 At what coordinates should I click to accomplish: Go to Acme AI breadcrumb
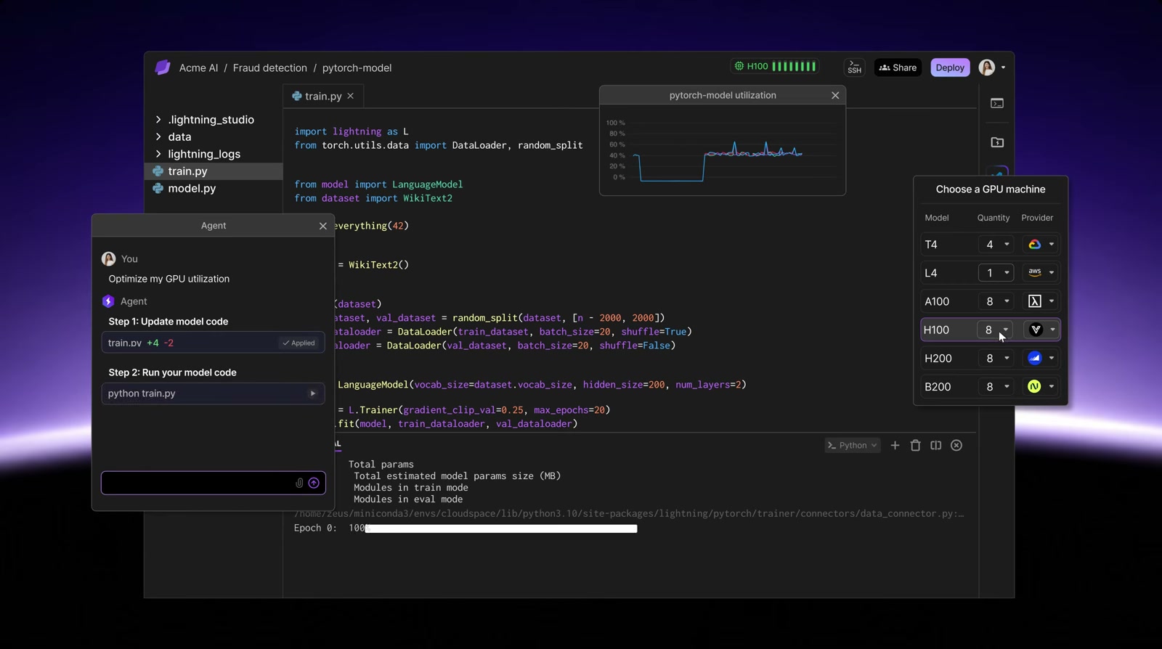pos(198,68)
